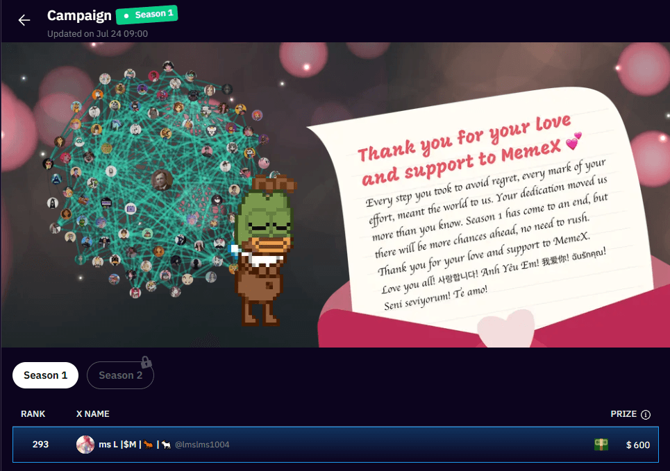Screen dimensions: 670x471
Task: Click the cash bundle prize icon
Action: click(x=601, y=445)
